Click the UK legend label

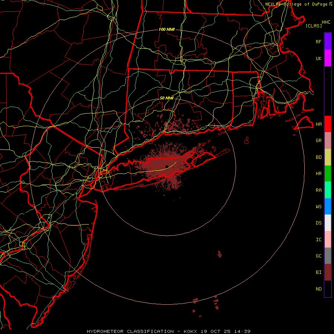tap(318, 58)
